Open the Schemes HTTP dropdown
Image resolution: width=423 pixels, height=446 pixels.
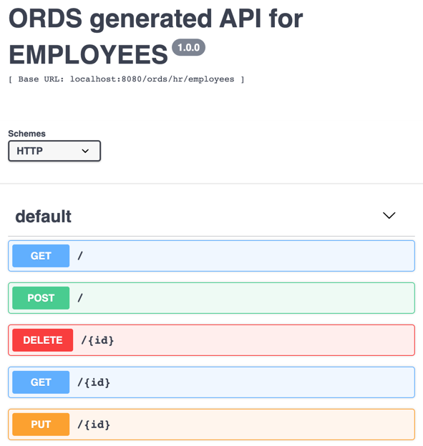54,151
